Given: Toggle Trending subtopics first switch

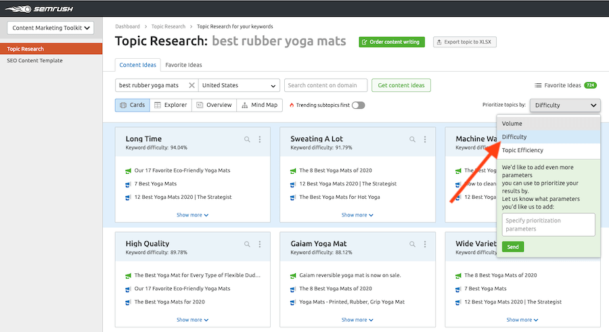Looking at the screenshot, I should coord(358,105).
